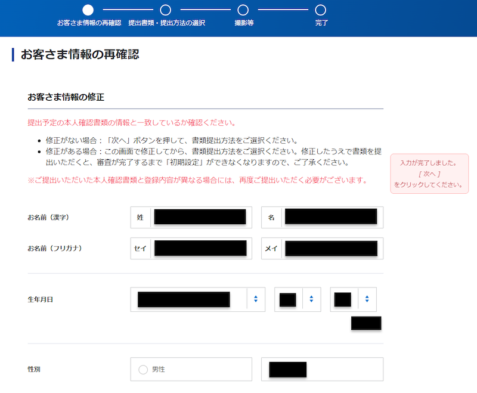
Task: Click the red ※ご提出いただいた warning note
Action: 197,180
